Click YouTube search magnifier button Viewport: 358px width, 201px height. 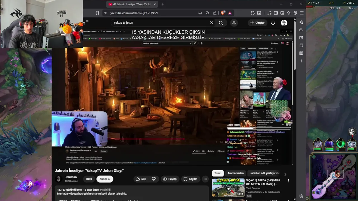(x=221, y=23)
